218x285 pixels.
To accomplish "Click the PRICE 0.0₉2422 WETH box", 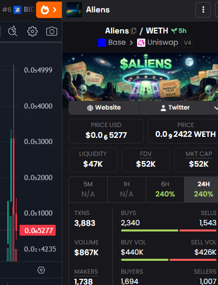I will 183,131.
